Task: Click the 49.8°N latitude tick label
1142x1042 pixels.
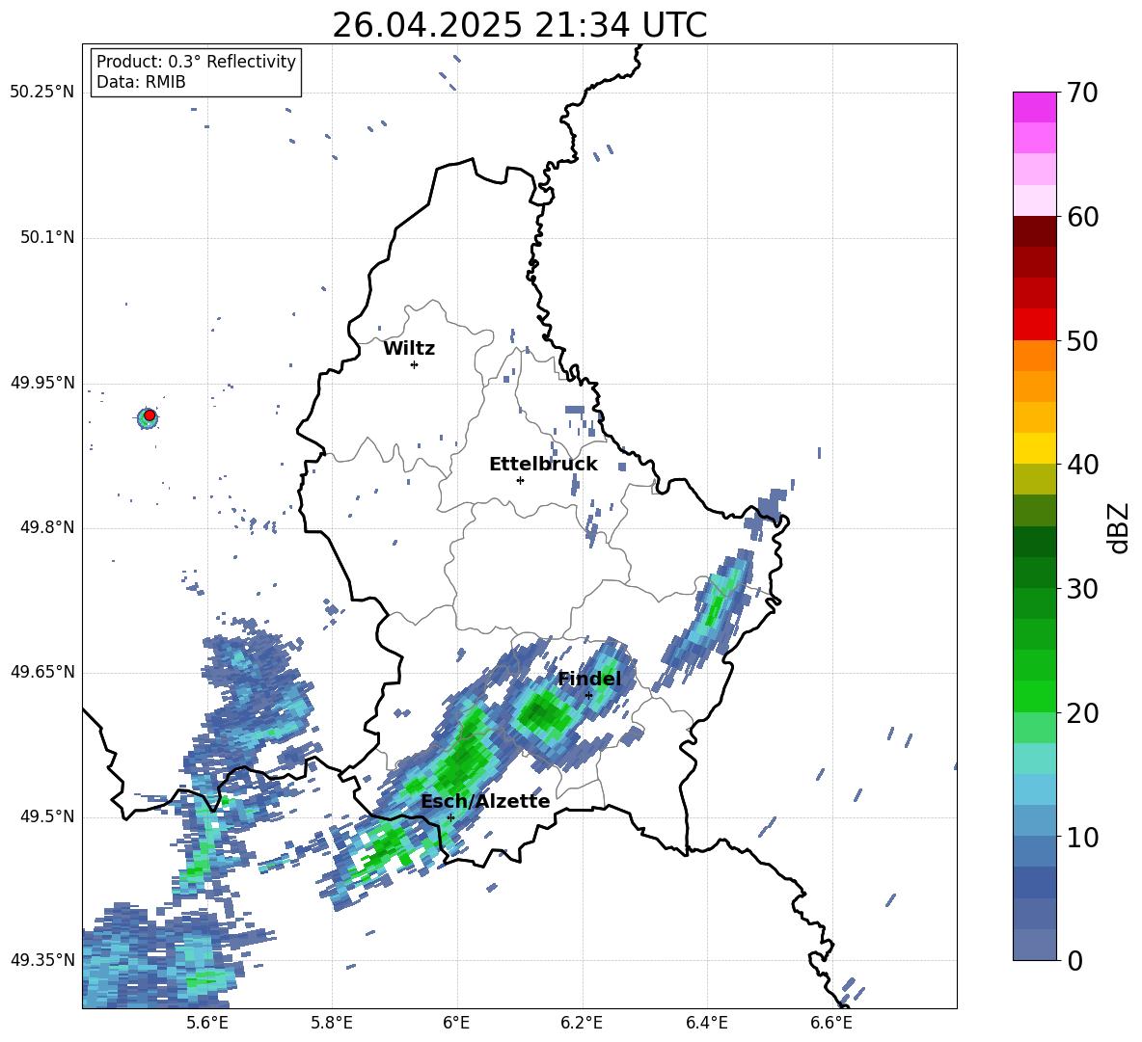Action: 47,527
